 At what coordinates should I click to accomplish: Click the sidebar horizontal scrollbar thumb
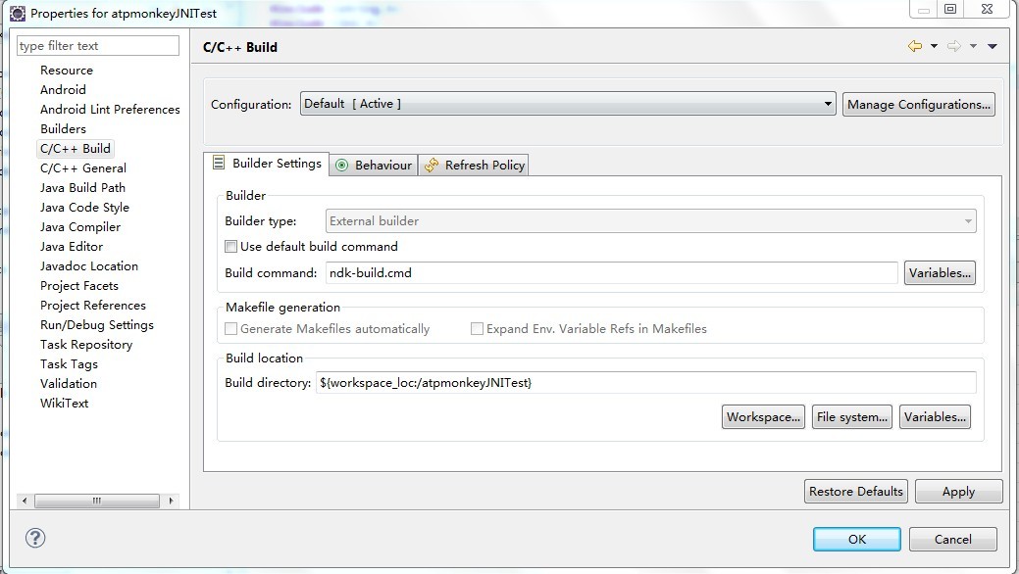[x=97, y=501]
